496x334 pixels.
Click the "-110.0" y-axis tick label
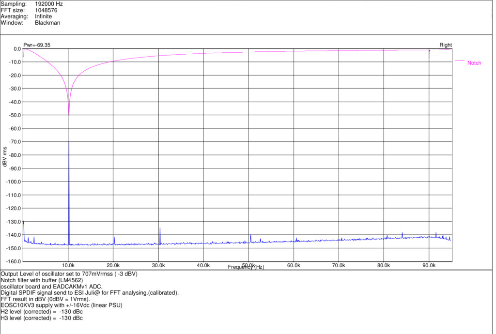point(14,195)
